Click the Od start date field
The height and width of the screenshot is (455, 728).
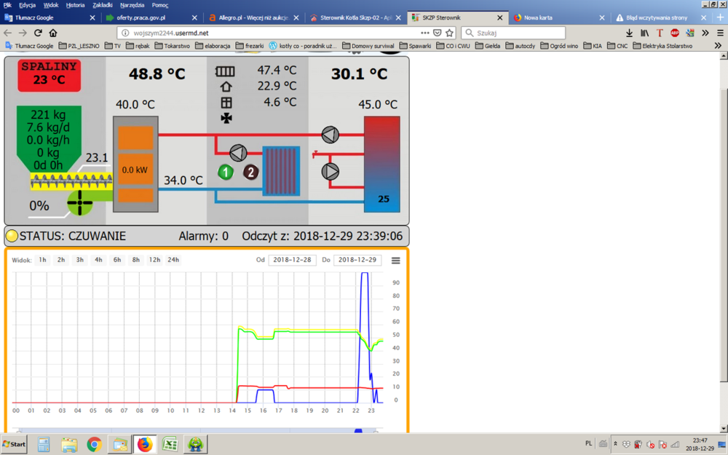click(x=292, y=260)
